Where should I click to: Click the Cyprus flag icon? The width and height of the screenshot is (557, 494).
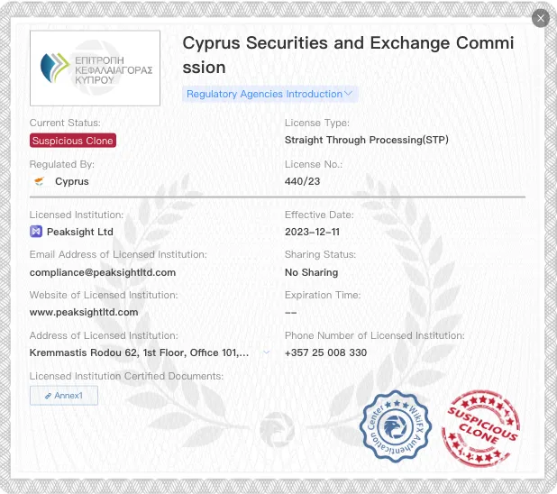tap(40, 181)
